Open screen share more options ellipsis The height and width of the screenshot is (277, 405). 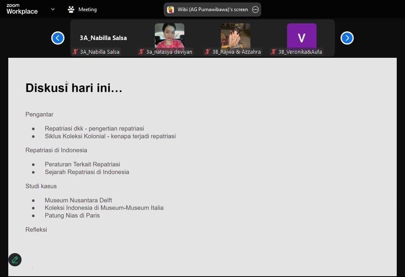pos(255,9)
